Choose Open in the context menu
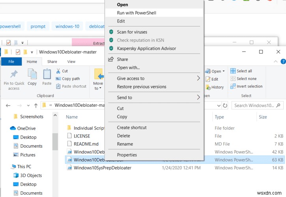286x197 pixels. 154,5
